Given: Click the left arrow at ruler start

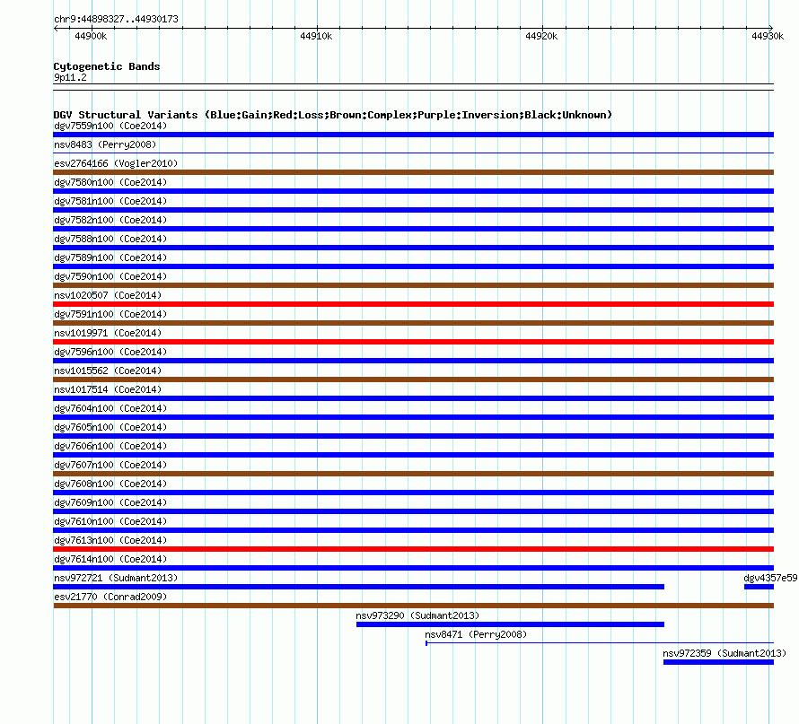Looking at the screenshot, I should (56, 28).
